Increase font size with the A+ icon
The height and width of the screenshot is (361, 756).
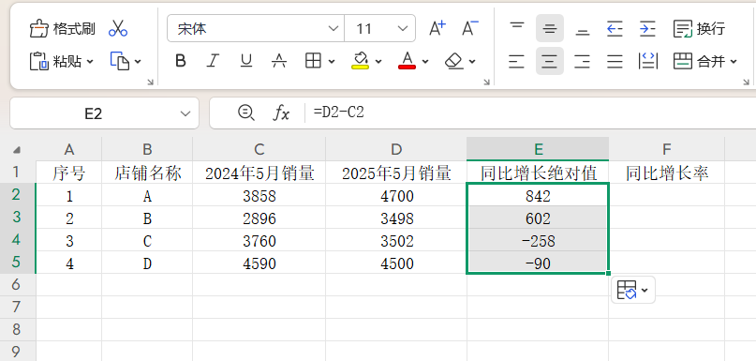(437, 28)
